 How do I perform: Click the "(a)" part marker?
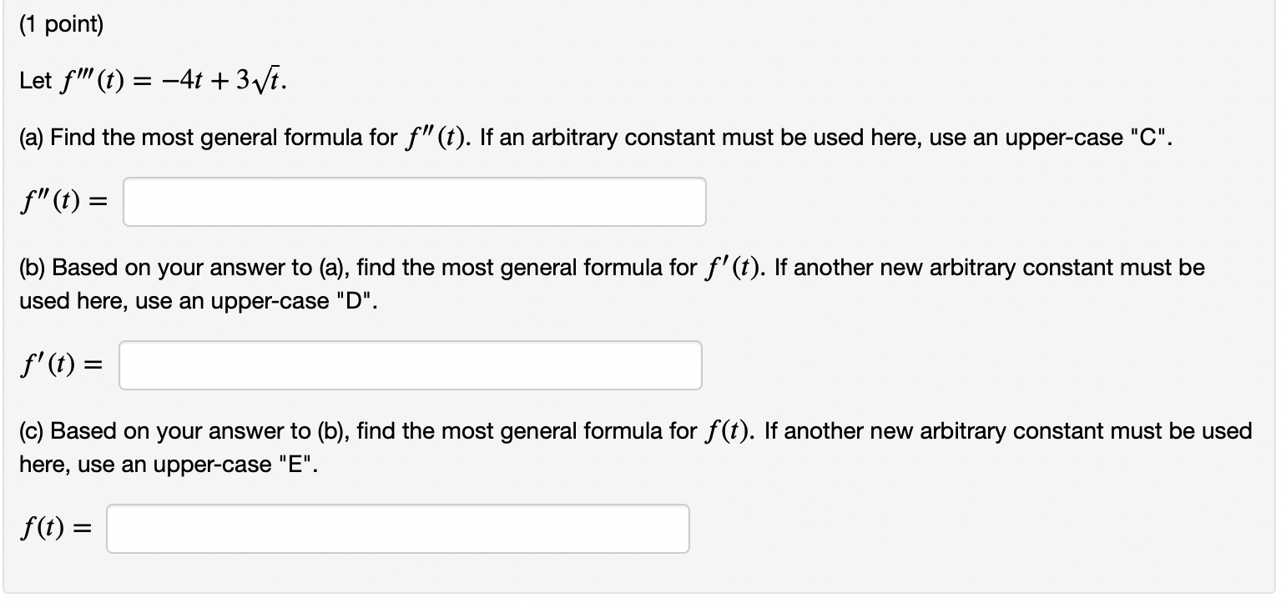tap(33, 138)
